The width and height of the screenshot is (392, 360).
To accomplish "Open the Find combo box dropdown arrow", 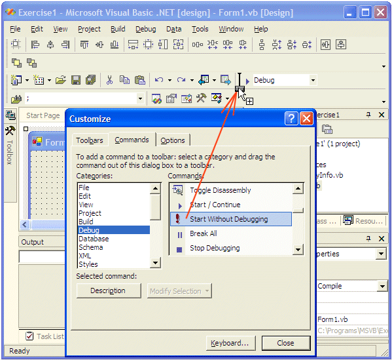I will click(141, 98).
